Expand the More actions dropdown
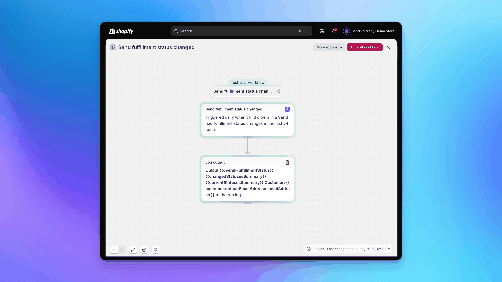The image size is (502, 282). click(329, 47)
